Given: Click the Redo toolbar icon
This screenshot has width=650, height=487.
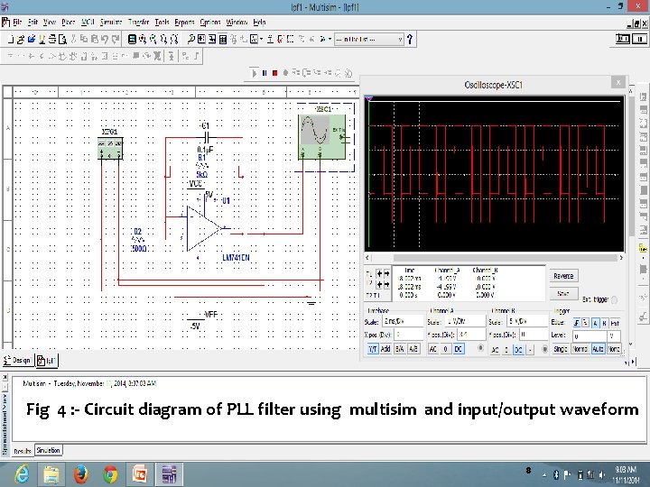Looking at the screenshot, I should click(116, 40).
